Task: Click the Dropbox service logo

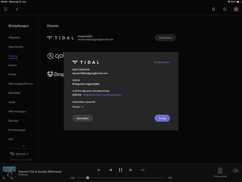Action: point(55,74)
